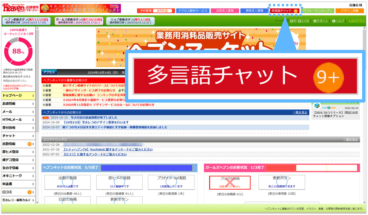Viewport: 368px width, 215px height.
Task: Click the ブログの投稿 box with red X
Action: 230,182
